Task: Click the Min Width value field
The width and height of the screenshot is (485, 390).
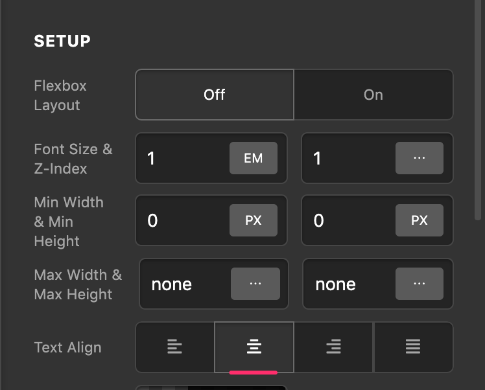Action: coord(182,220)
